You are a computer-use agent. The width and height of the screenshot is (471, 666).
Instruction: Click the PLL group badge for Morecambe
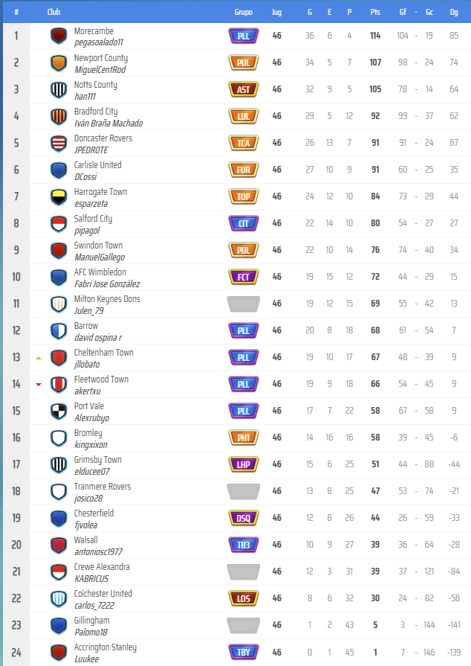[243, 36]
